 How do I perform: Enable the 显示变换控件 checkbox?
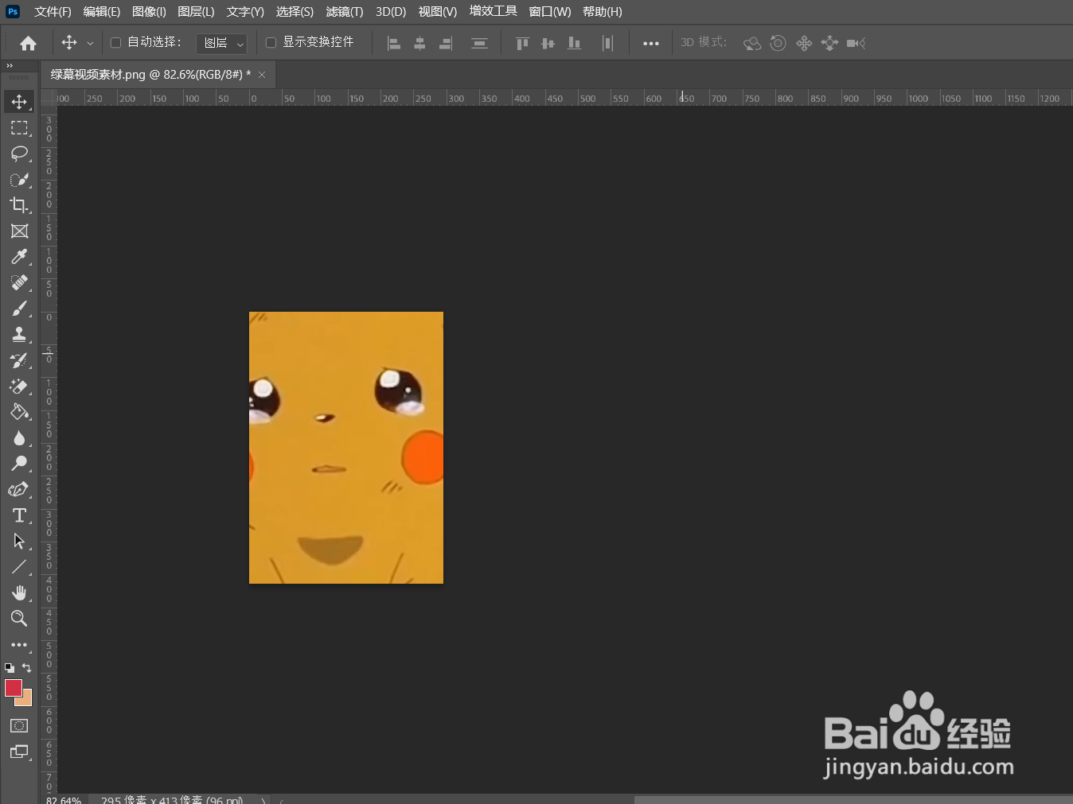[271, 43]
